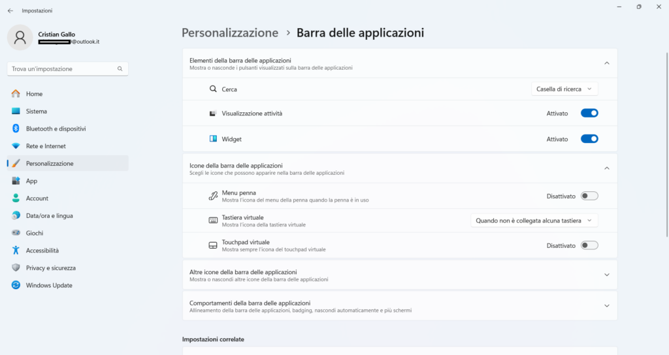Click the user profile avatar picture
This screenshot has height=355, width=669.
20,37
